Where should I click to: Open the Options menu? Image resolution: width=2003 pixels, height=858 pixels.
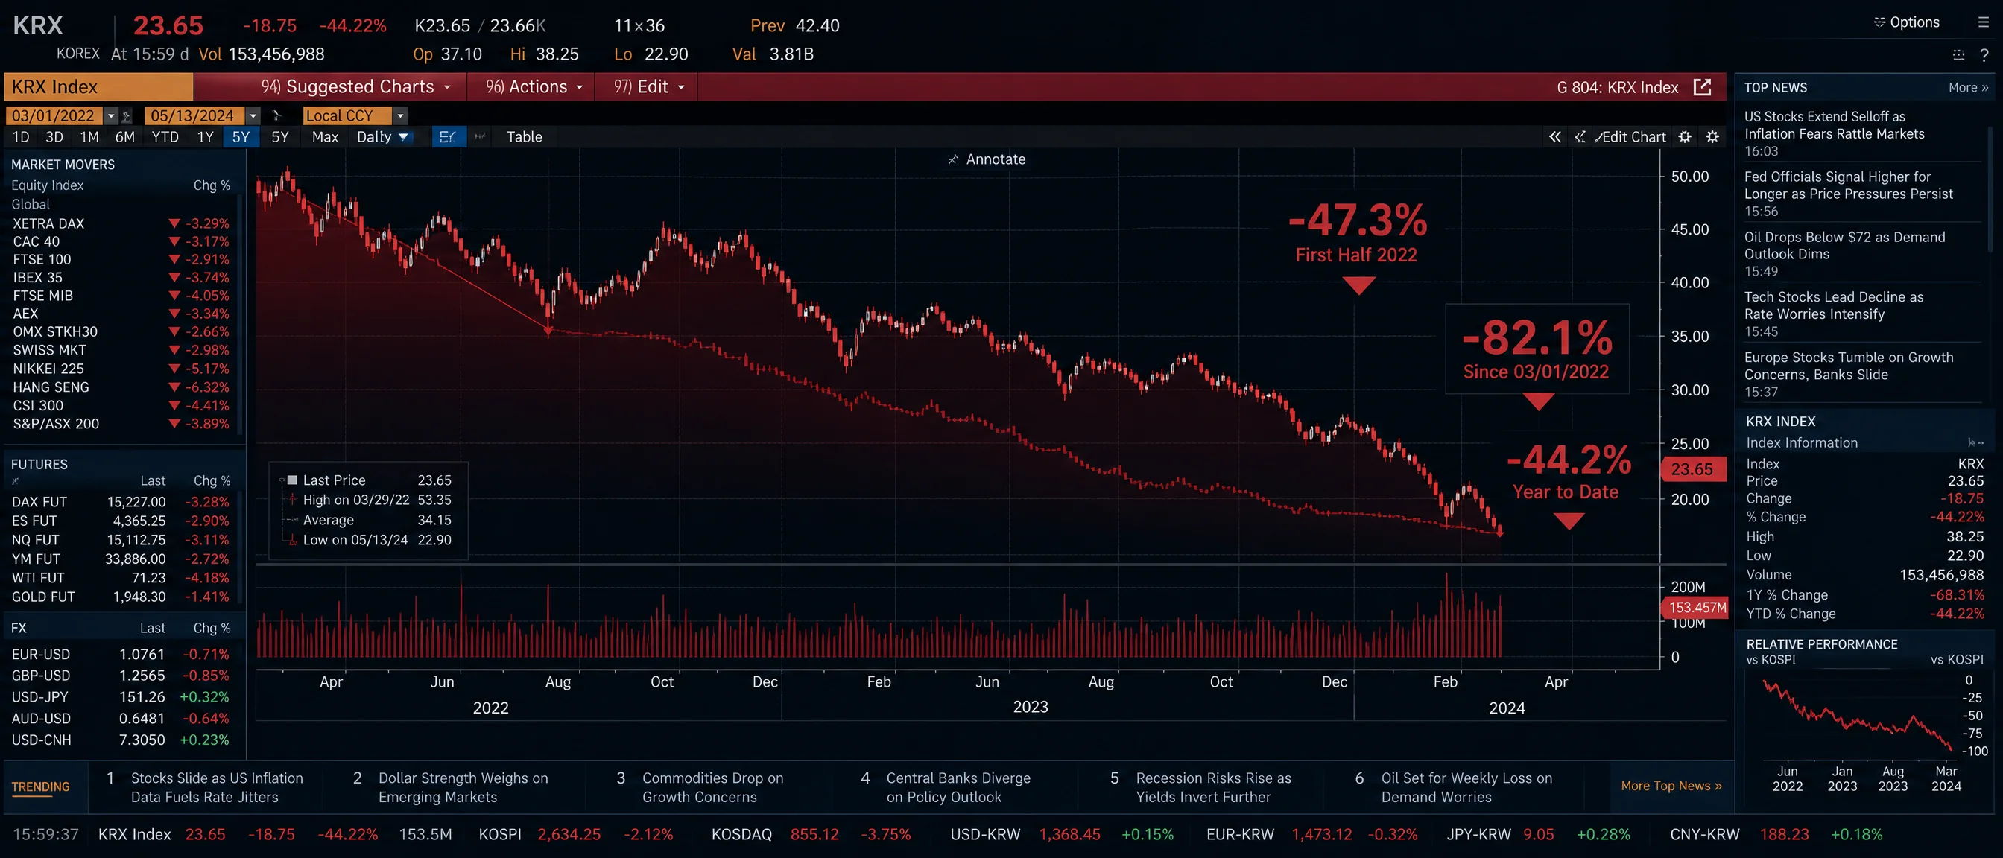click(x=1906, y=22)
